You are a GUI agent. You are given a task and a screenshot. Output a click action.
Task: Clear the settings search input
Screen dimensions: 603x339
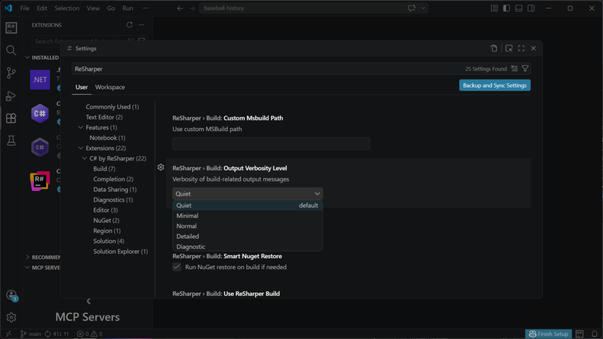[514, 69]
